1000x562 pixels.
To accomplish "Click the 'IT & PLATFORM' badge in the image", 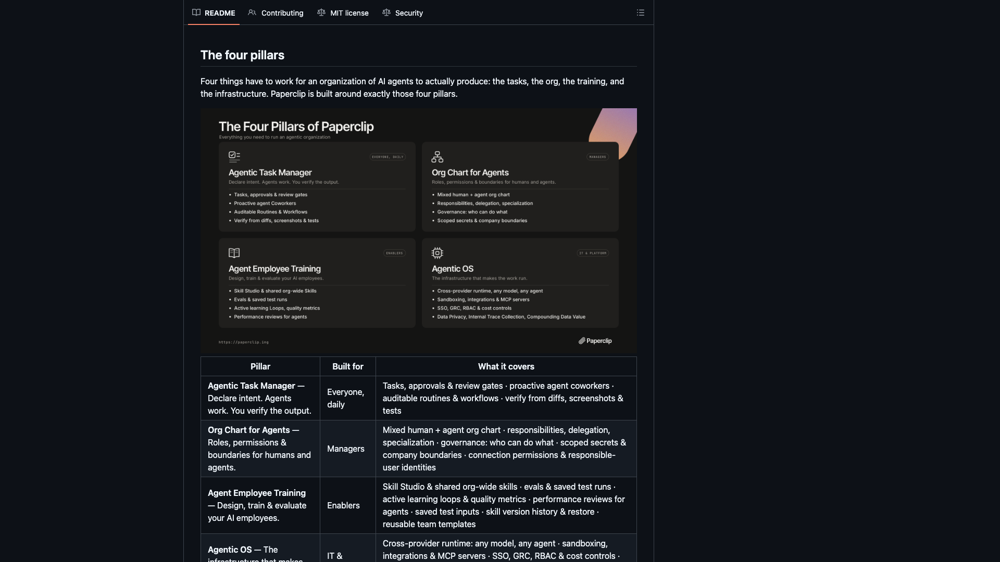I will click(x=593, y=253).
